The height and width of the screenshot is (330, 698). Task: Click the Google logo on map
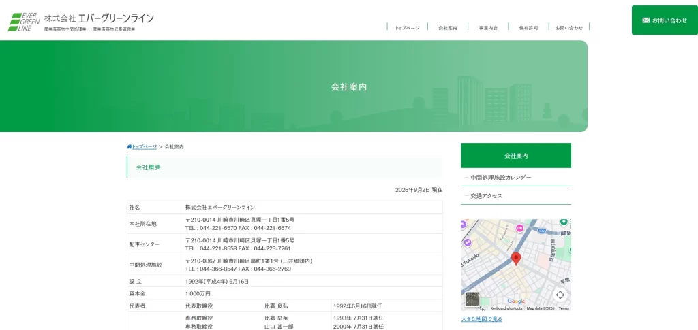click(x=516, y=301)
